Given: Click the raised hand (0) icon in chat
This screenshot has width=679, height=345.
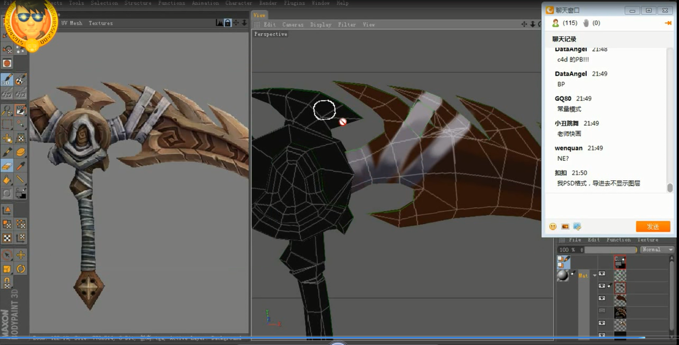Looking at the screenshot, I should point(586,23).
